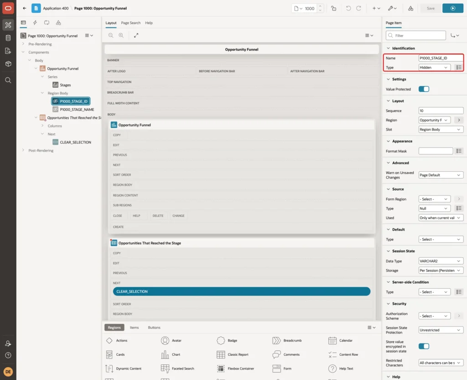The height and width of the screenshot is (380, 467).
Task: Switch to the Dynamic Actions lightning tab
Action: [35, 23]
